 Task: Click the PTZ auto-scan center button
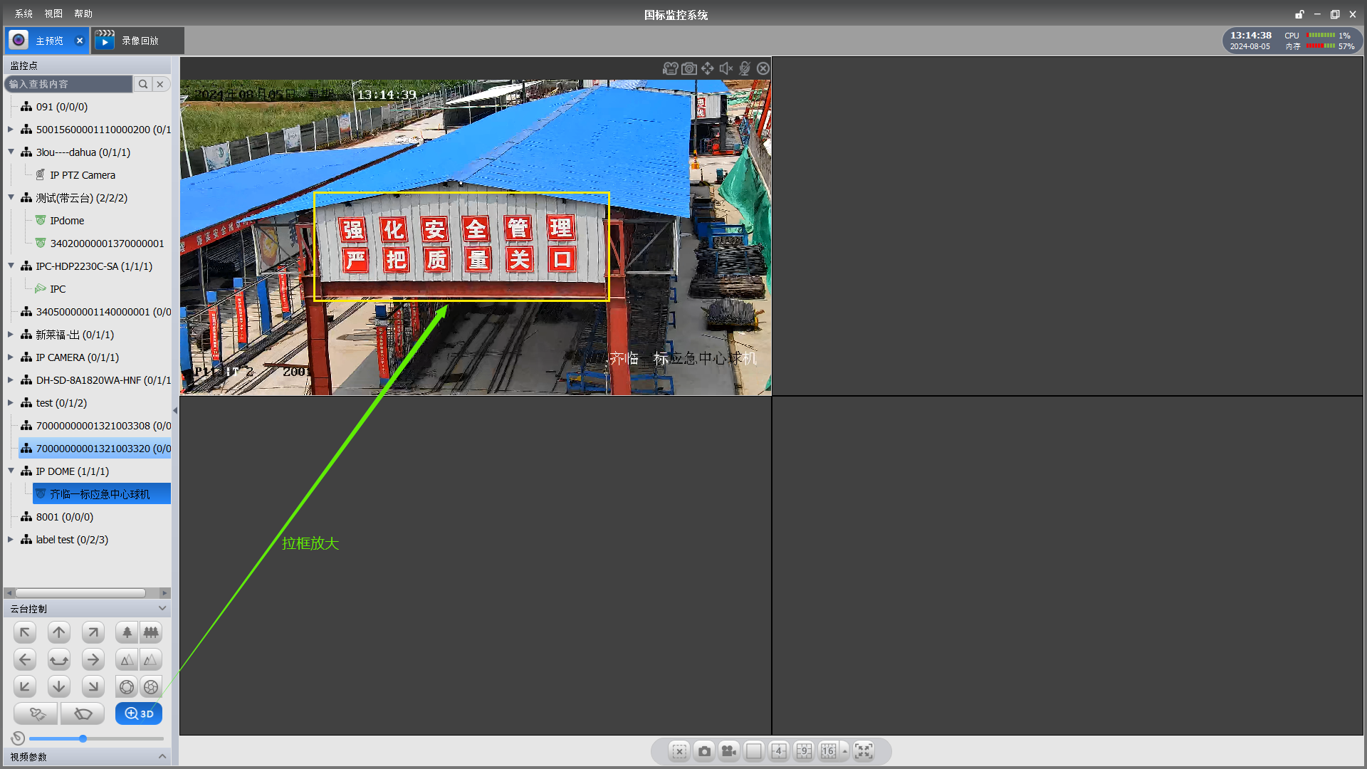[59, 660]
